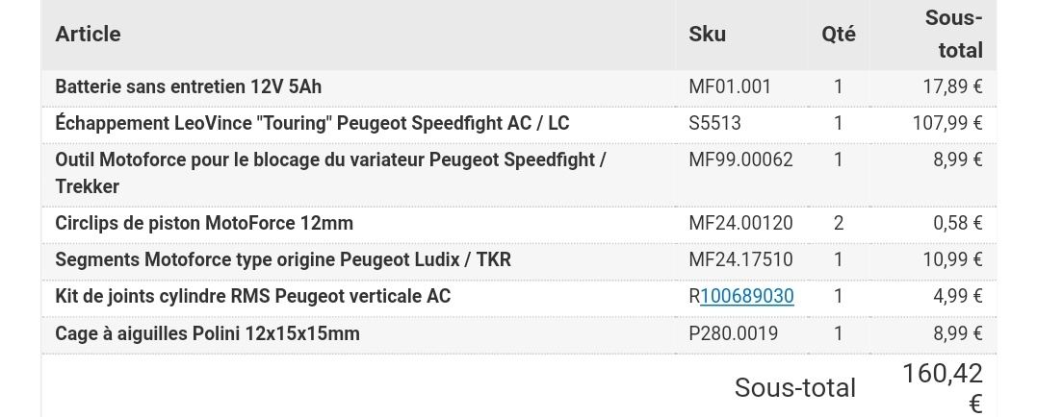Select Segments Motoforce type origine article
Screen dimensions: 1037x417
[283, 259]
